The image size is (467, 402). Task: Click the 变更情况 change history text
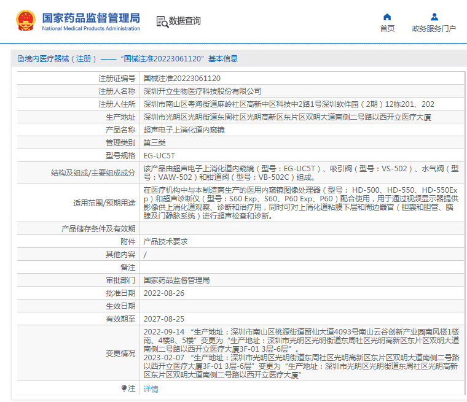click(302, 353)
